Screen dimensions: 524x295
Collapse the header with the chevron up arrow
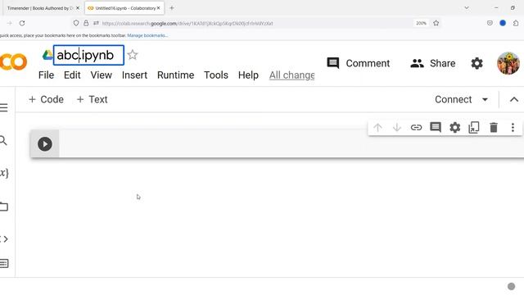click(x=514, y=99)
